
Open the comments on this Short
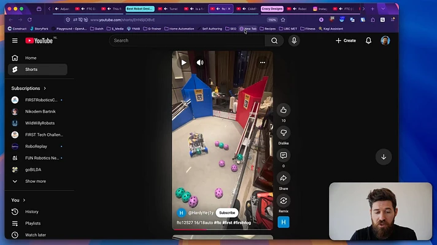click(x=284, y=156)
